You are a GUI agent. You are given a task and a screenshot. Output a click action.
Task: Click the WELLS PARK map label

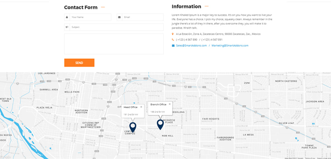point(72,92)
